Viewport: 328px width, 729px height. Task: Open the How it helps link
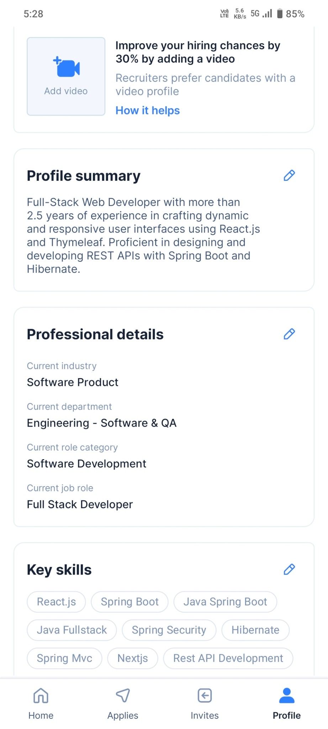[x=148, y=110]
